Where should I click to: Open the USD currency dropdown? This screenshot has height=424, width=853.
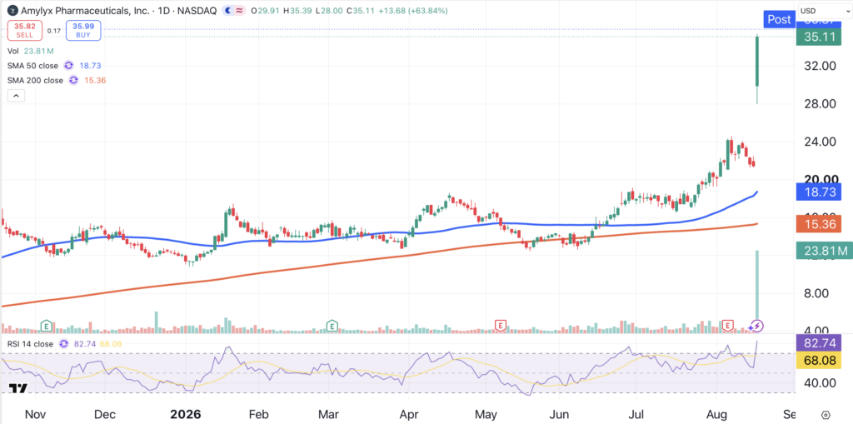tap(824, 10)
